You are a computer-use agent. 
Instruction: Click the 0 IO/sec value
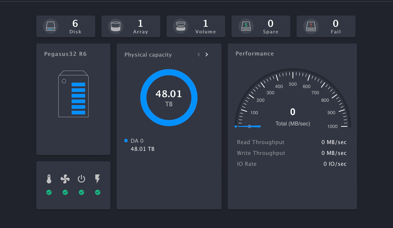335,164
